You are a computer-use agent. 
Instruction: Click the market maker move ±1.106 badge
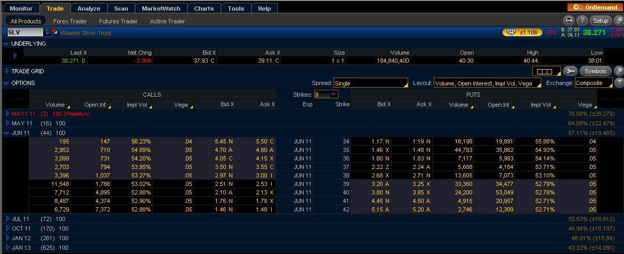pyautogui.click(x=522, y=32)
